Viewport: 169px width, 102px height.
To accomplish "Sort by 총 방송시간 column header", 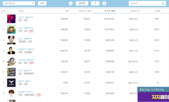I will (x=135, y=11).
